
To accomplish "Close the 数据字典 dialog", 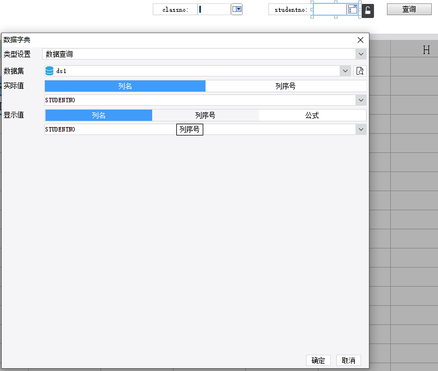I will point(361,40).
